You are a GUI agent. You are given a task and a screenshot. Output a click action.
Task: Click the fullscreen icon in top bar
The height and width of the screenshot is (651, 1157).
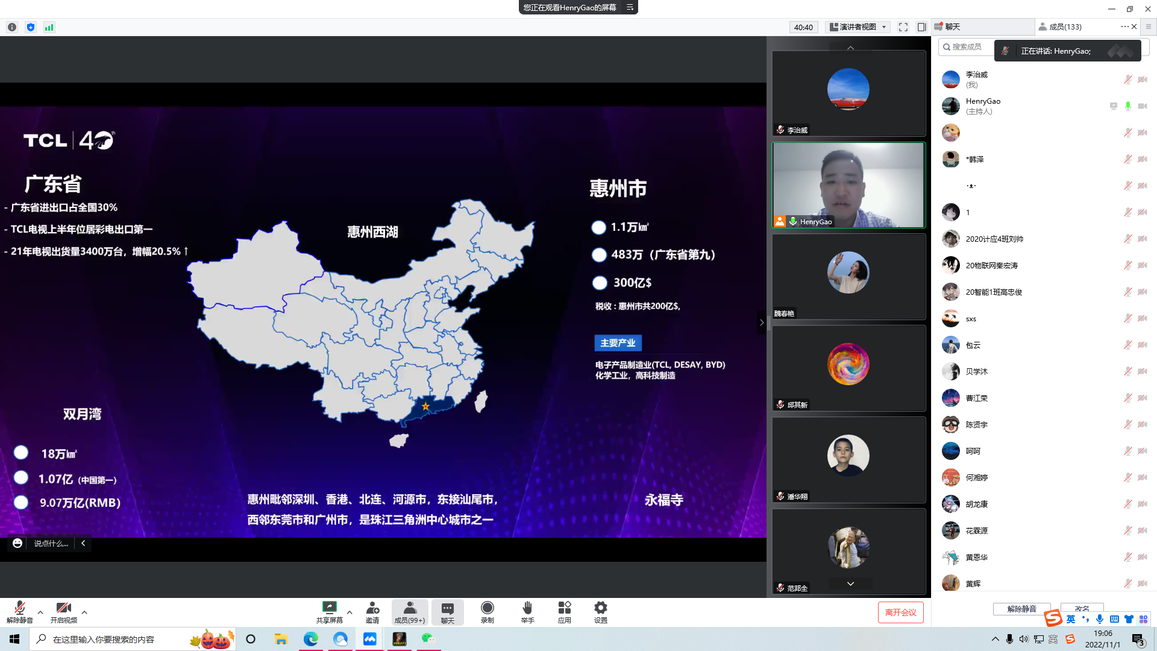point(903,27)
